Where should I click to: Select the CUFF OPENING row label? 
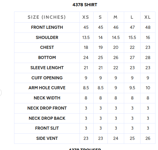coord(47,78)
